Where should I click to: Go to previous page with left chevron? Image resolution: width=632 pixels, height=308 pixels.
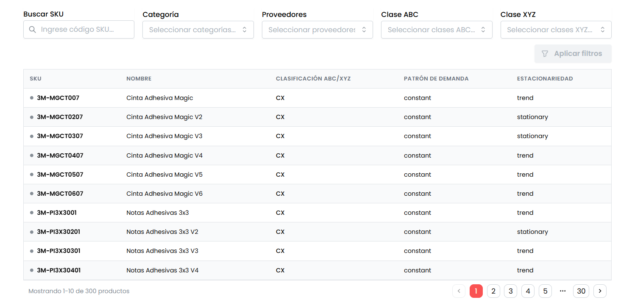pos(459,291)
